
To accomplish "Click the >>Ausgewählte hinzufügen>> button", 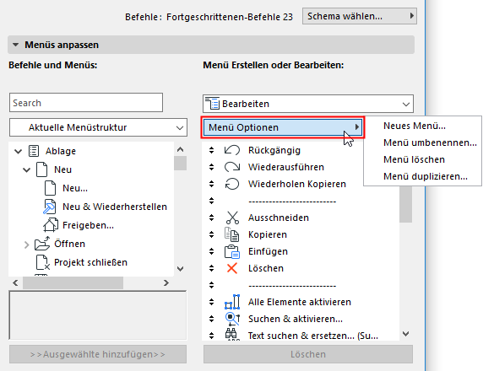I will click(x=98, y=354).
